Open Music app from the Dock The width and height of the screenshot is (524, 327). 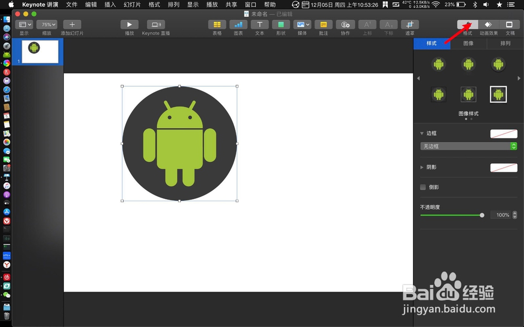point(7,186)
